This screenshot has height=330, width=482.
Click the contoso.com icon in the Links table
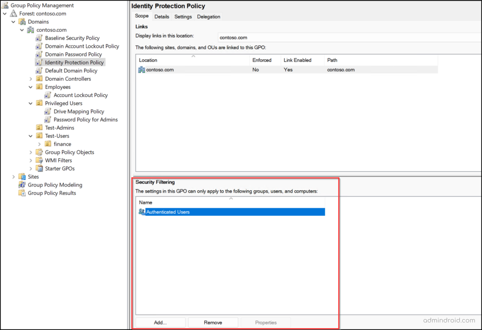point(142,69)
